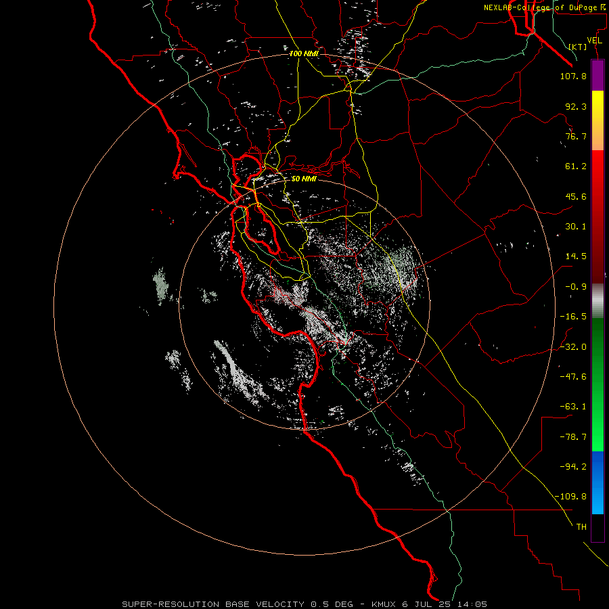Select the 107.8 velocity scale value

tap(573, 76)
